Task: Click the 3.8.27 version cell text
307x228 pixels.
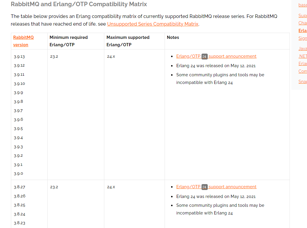Action: 20,187
